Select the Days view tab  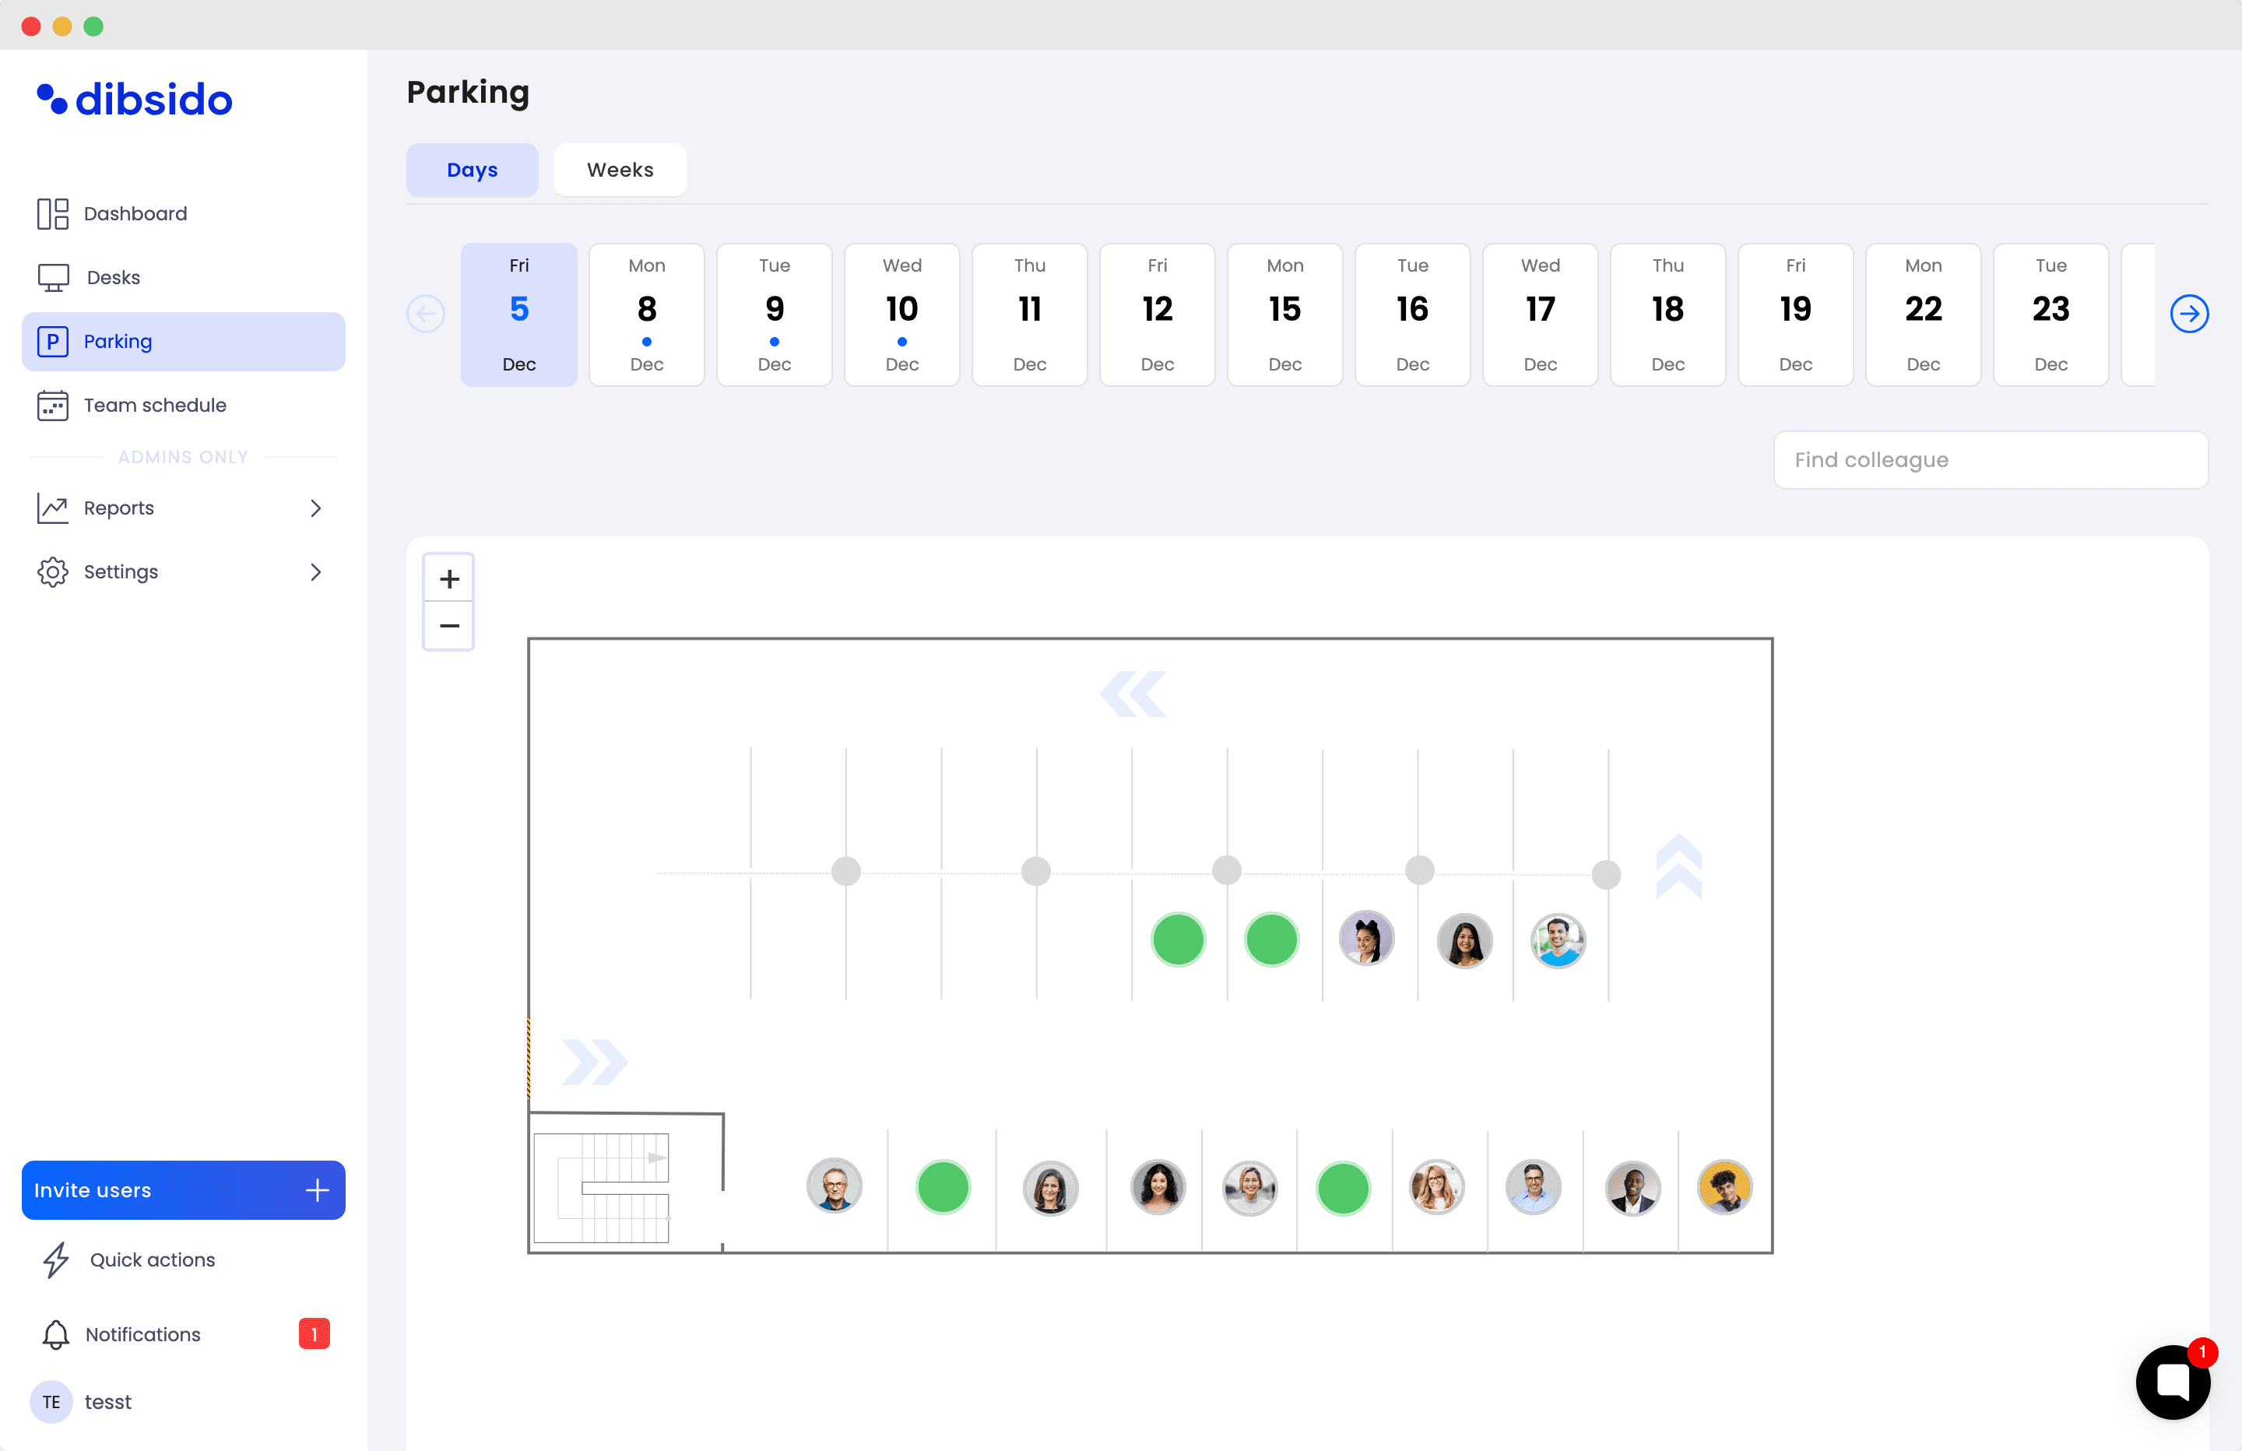[472, 170]
